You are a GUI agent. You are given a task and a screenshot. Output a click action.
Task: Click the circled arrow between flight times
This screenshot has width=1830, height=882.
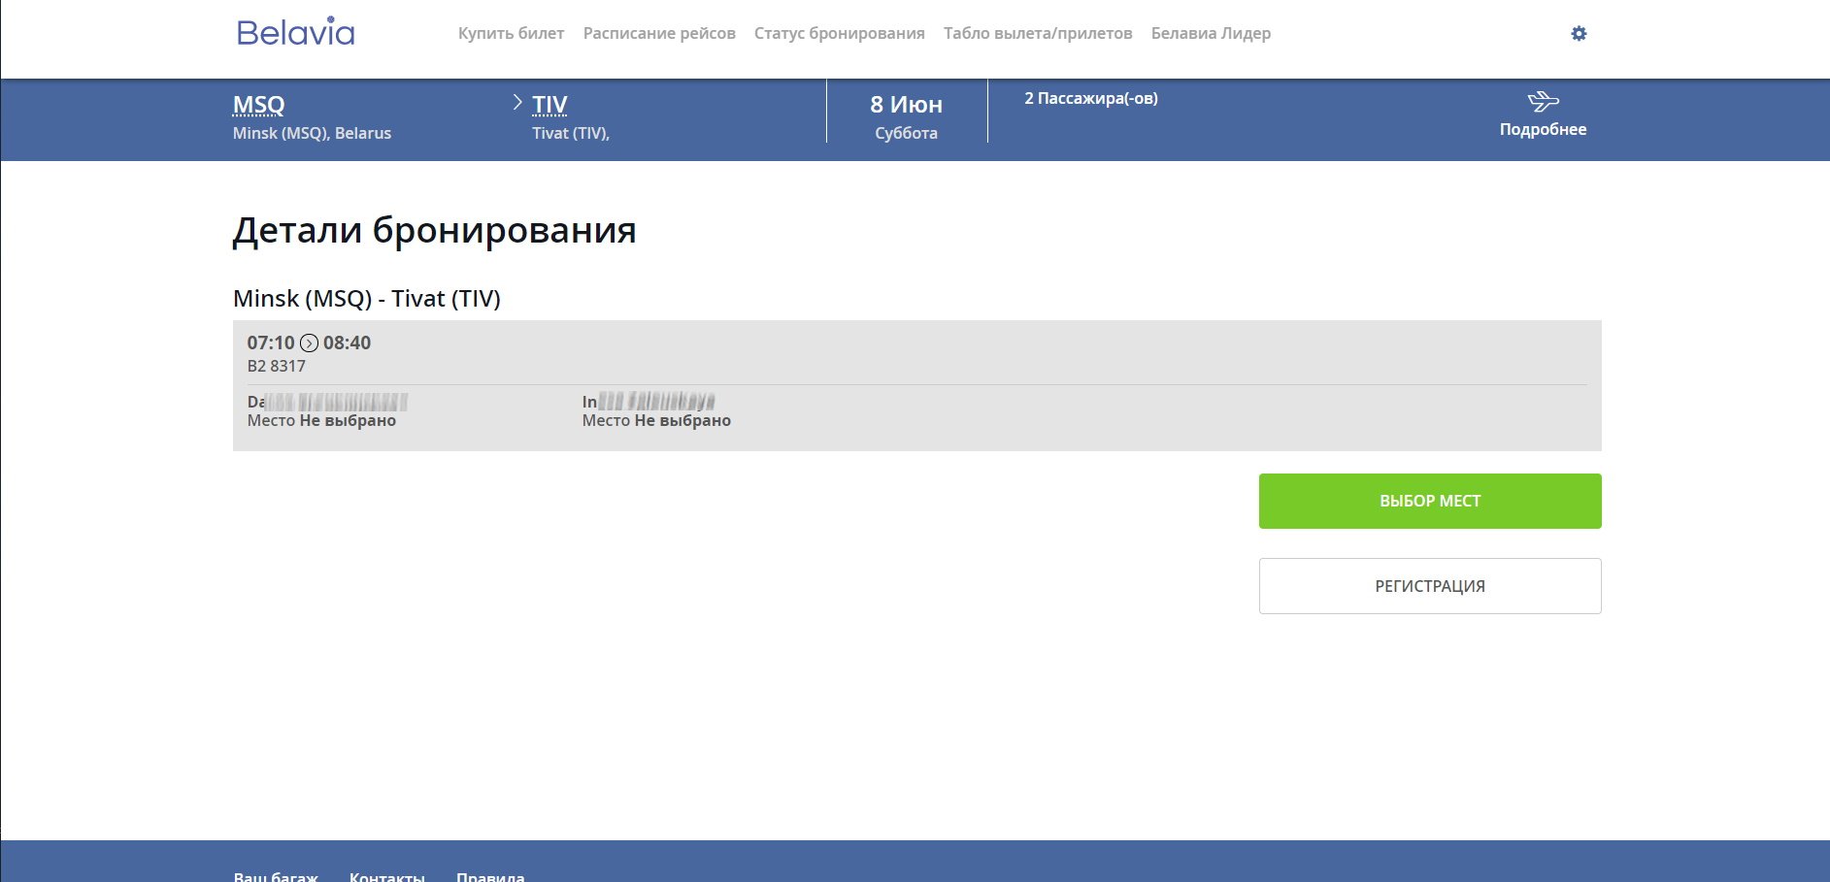(309, 343)
